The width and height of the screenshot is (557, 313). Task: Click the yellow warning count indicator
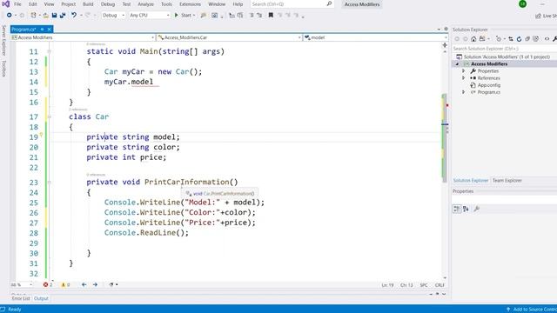[x=65, y=284]
